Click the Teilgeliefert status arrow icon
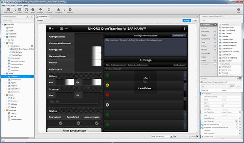This screenshot has width=244, height=143. click(x=79, y=123)
